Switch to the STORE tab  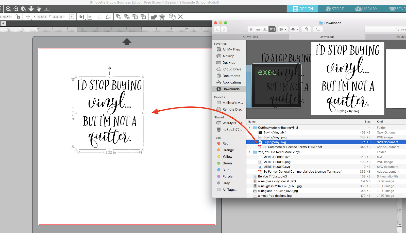click(x=335, y=9)
